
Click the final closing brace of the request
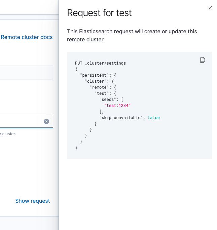point(76,148)
